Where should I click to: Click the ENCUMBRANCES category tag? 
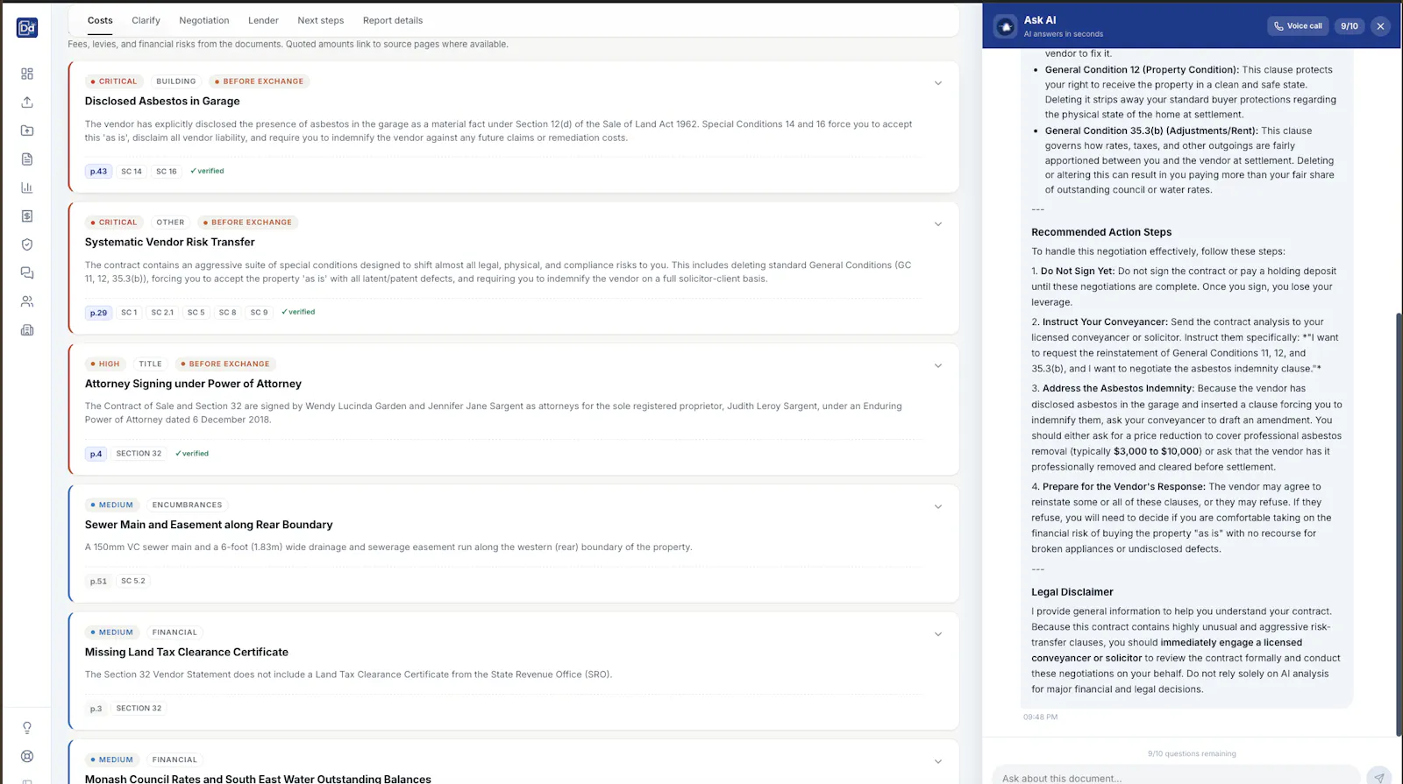pyautogui.click(x=187, y=505)
